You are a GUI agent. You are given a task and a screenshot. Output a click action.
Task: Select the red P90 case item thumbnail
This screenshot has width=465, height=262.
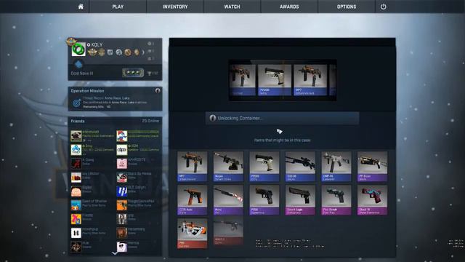(x=192, y=234)
